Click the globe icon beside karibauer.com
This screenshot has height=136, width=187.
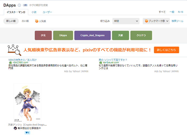(101, 63)
